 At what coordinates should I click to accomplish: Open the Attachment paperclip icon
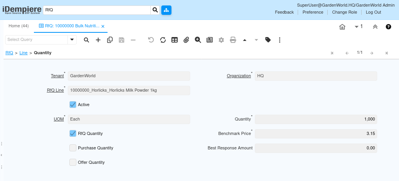pos(186,40)
